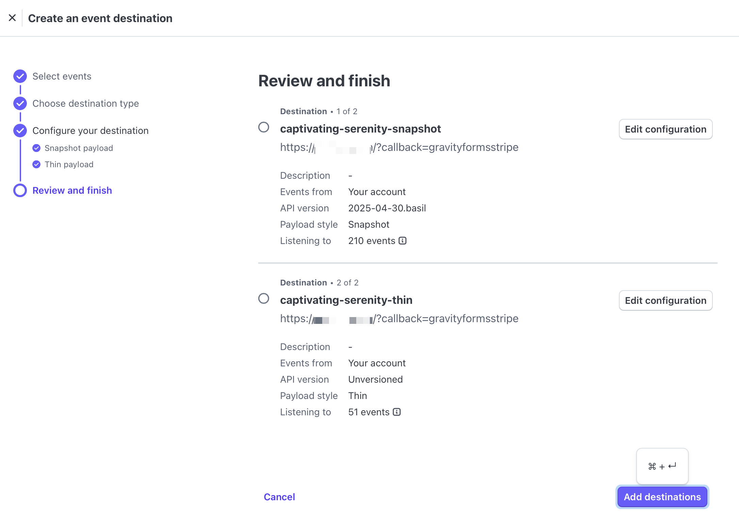Select the captivating-serenity-snapshot radio button
This screenshot has height=522, width=739.
point(264,127)
